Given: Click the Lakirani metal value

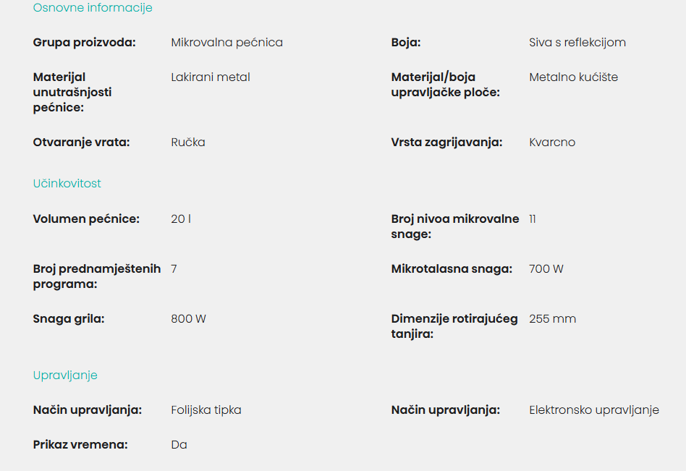Looking at the screenshot, I should 211,77.
